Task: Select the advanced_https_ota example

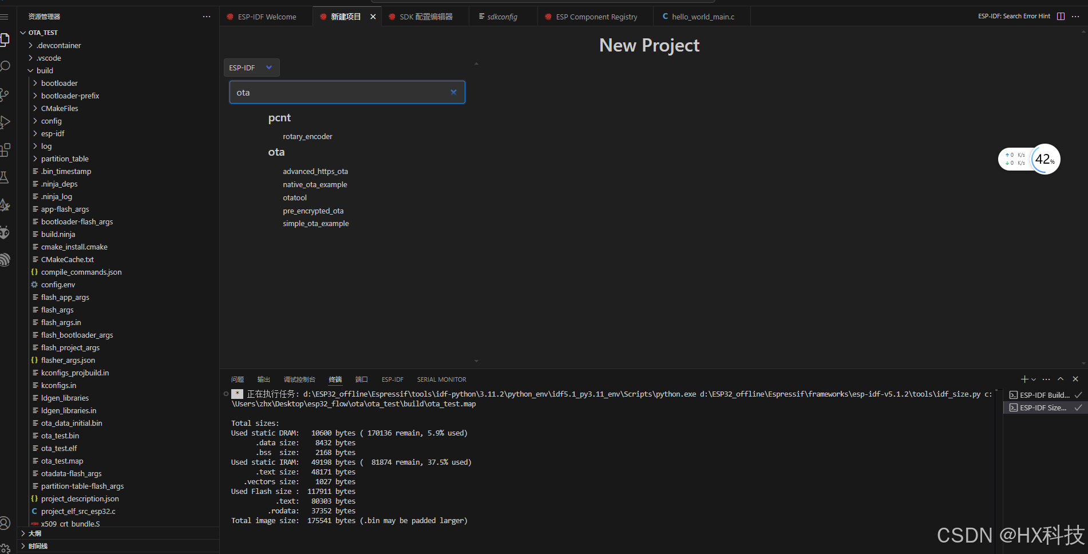Action: [315, 171]
